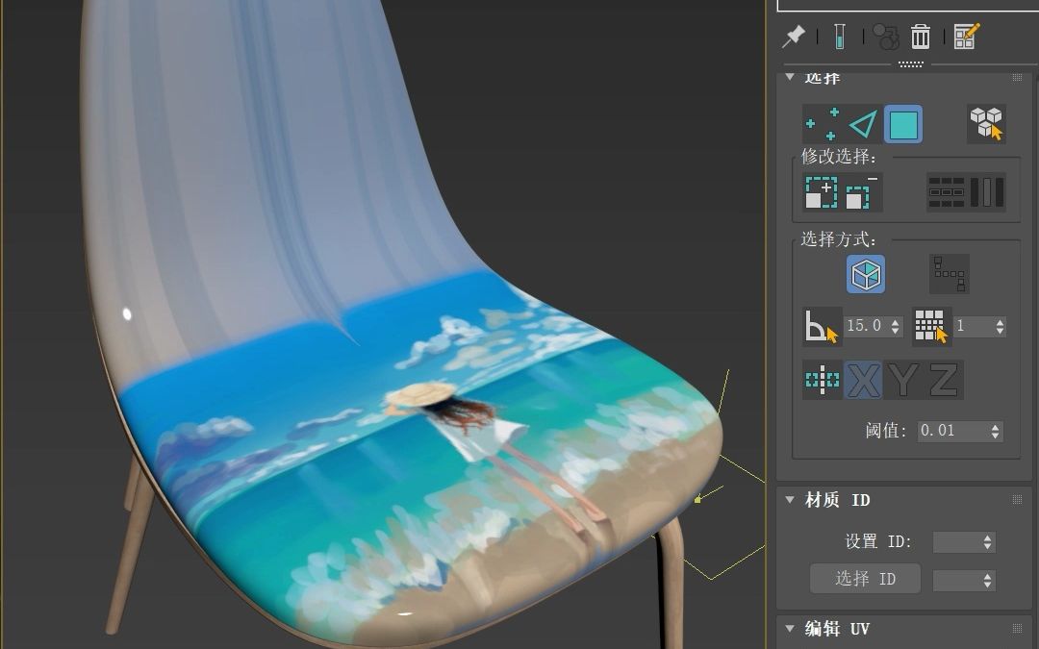Viewport: 1039px width, 649px height.
Task: Toggle the Polygon sub-object mode
Action: [x=902, y=123]
